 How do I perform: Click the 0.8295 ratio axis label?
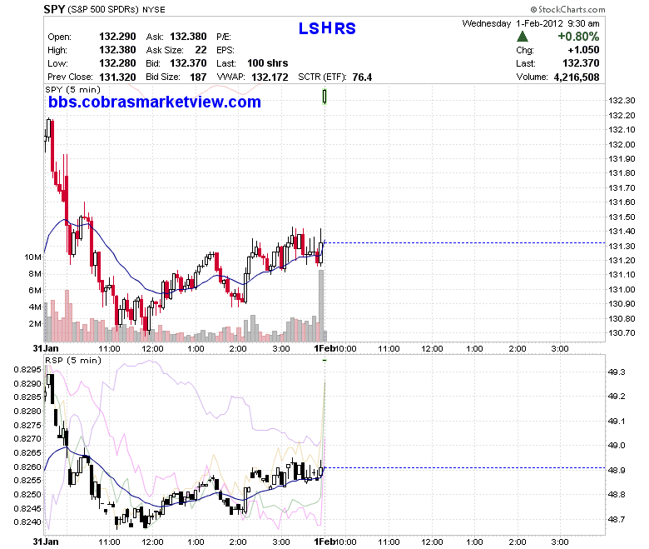(27, 370)
